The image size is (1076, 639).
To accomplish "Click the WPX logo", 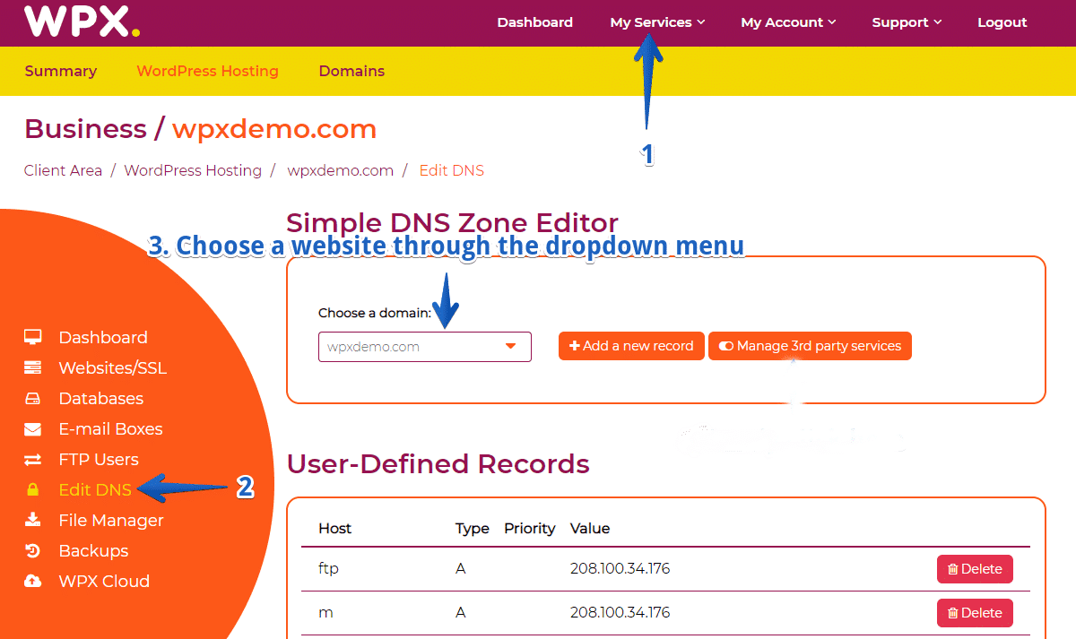I will pyautogui.click(x=82, y=21).
